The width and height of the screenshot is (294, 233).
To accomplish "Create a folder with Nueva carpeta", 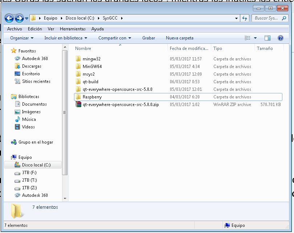I will [180, 38].
